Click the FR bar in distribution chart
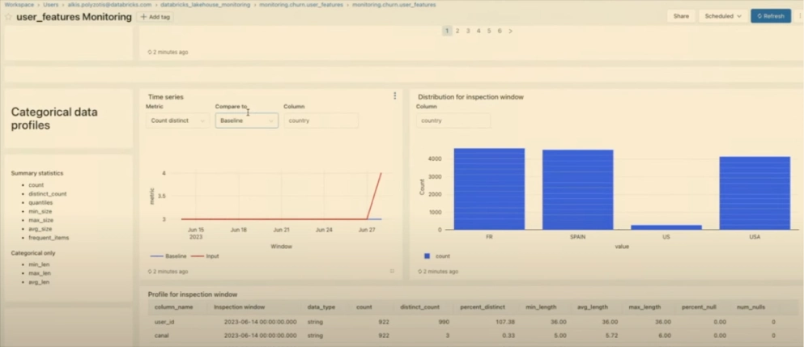804x347 pixels. pos(489,189)
